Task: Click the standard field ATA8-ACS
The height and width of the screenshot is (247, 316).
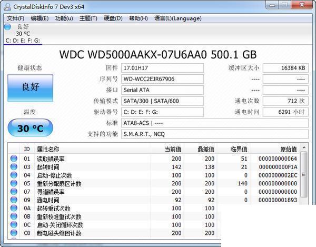Action: 215,123
